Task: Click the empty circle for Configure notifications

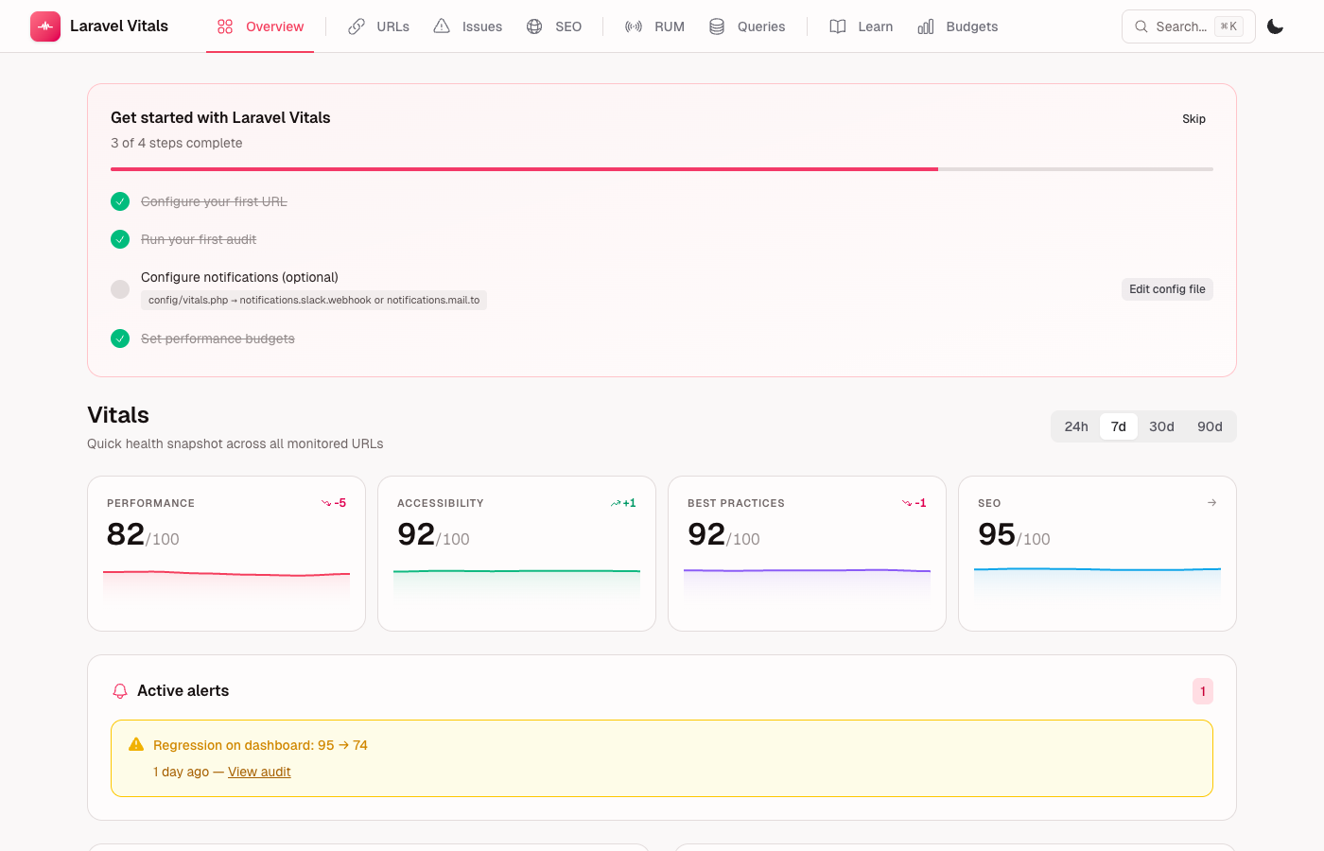Action: (x=120, y=289)
